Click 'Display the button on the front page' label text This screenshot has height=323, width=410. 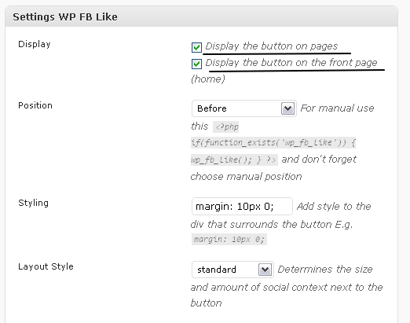click(291, 63)
